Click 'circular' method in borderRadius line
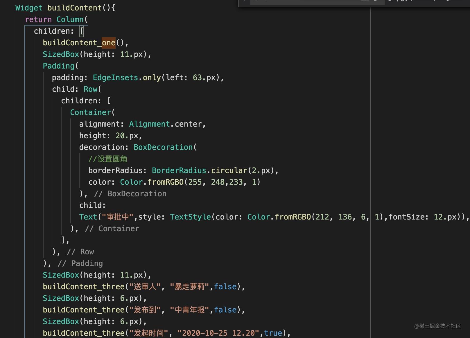The height and width of the screenshot is (338, 470). click(x=229, y=170)
